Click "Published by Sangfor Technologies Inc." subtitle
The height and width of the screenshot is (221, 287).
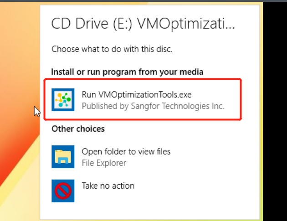point(153,106)
